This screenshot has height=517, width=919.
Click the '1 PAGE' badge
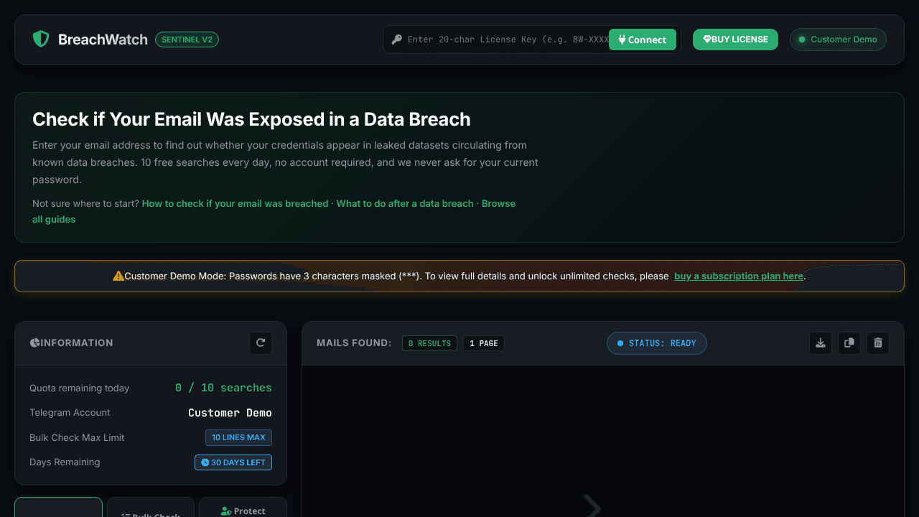point(484,343)
